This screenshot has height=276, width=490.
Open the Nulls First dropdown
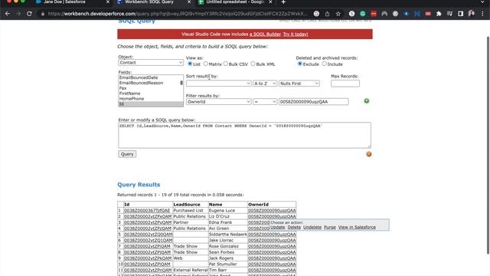pos(299,84)
